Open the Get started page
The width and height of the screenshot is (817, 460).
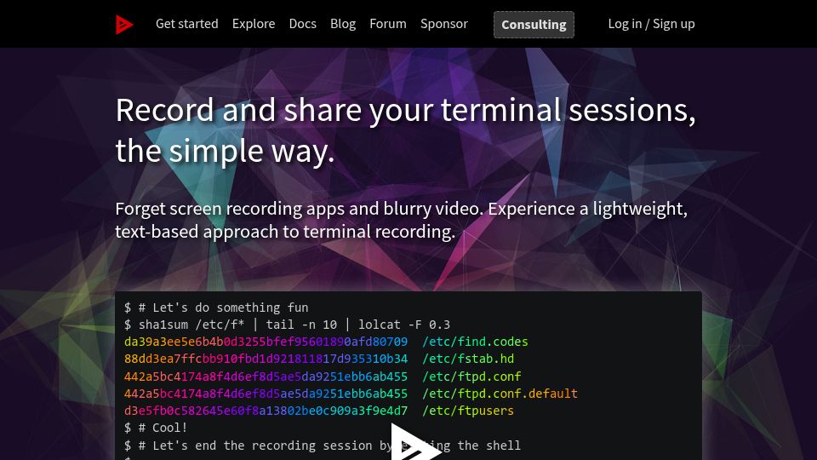point(186,24)
